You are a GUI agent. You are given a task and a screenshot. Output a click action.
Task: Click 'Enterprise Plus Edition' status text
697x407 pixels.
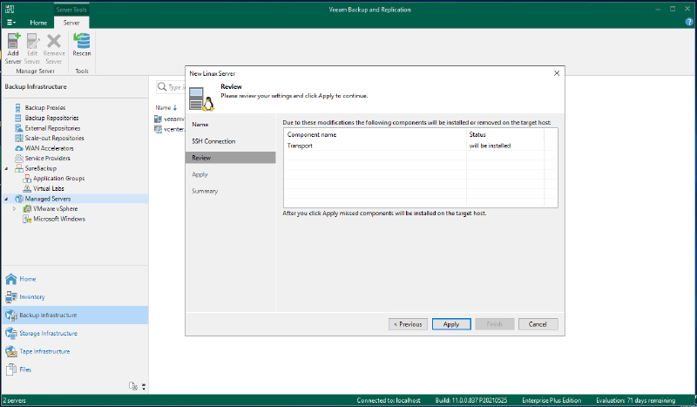pyautogui.click(x=552, y=400)
